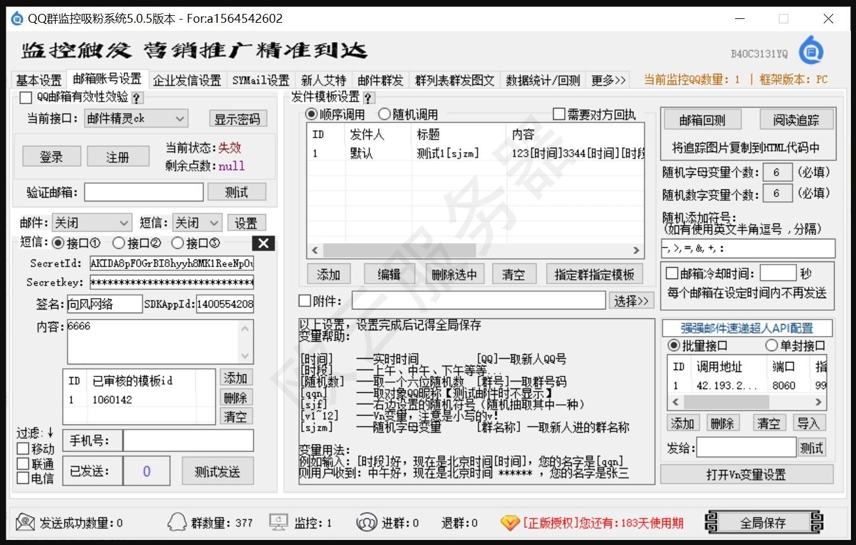Click the people icon beside 进群

point(366,522)
